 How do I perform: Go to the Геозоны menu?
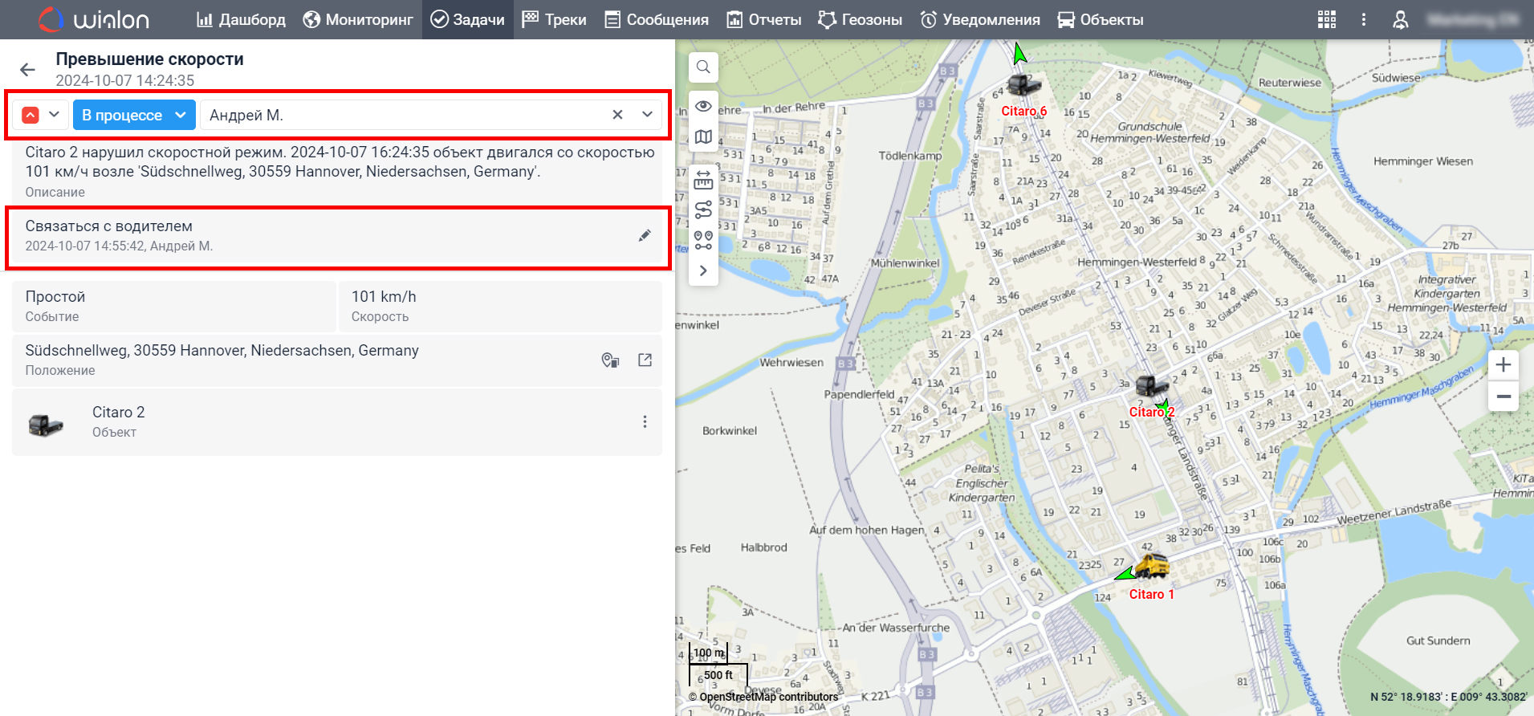coord(860,19)
